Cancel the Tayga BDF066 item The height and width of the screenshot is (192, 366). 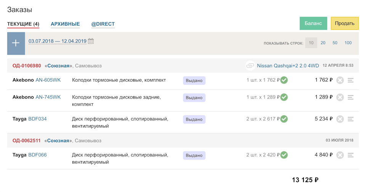pyautogui.click(x=340, y=155)
